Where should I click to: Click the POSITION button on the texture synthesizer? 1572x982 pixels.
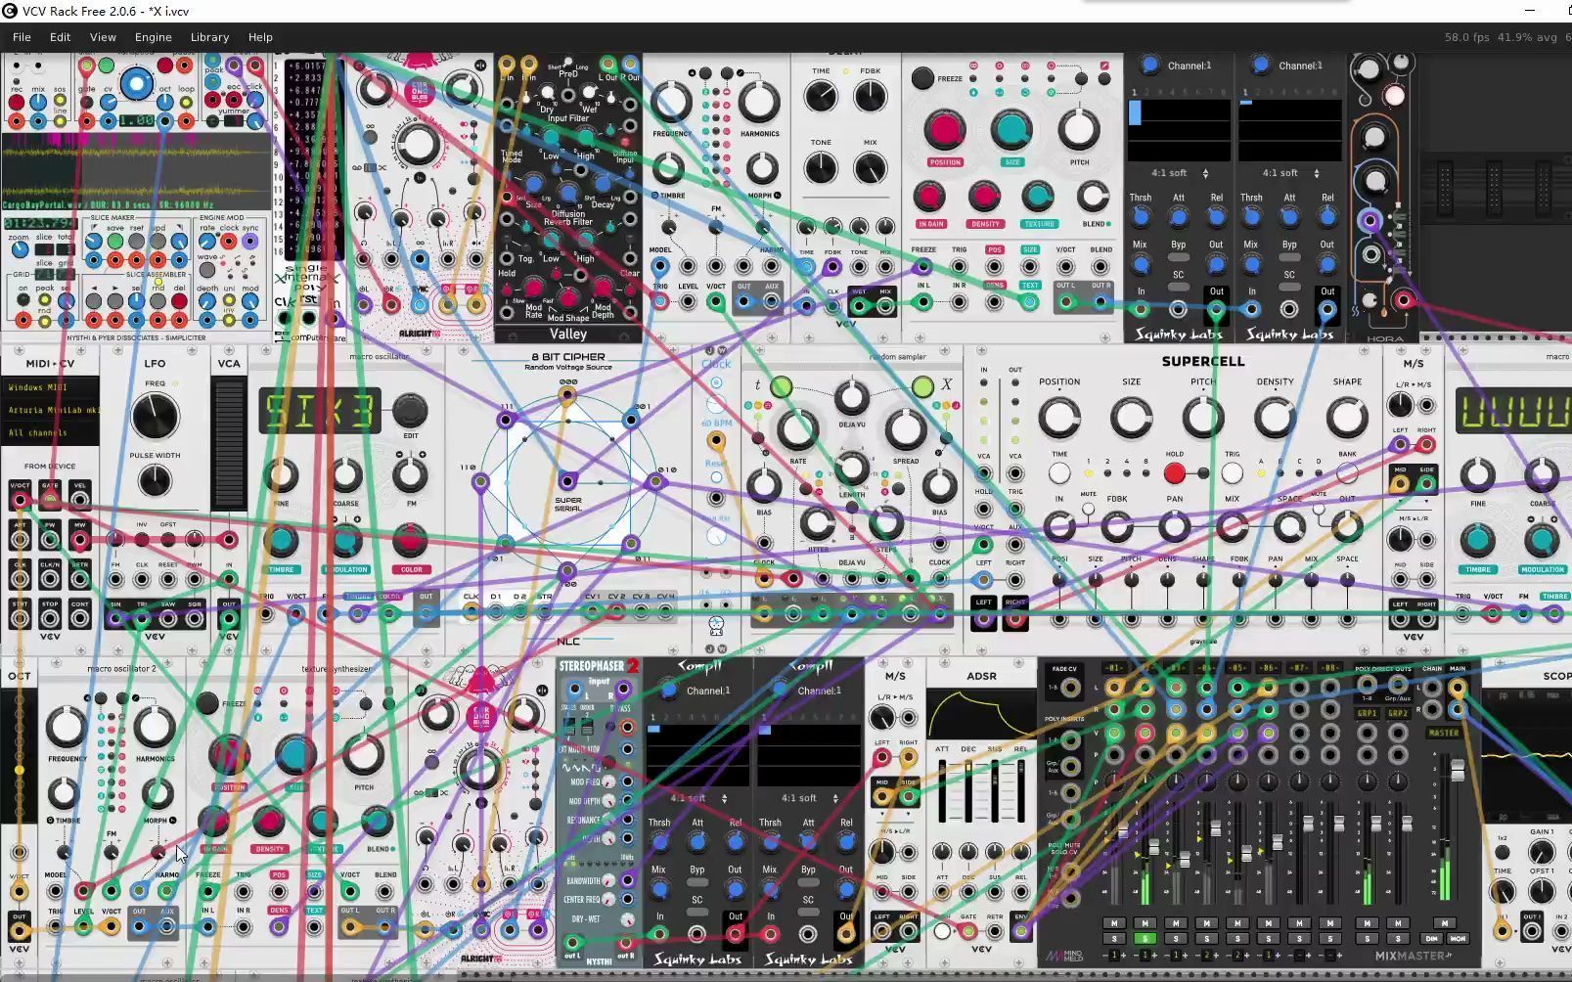[x=229, y=787]
